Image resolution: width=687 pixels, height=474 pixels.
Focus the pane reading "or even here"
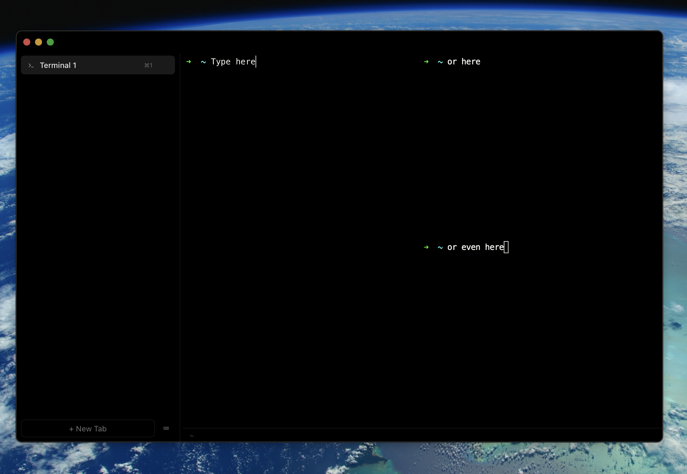click(x=475, y=247)
